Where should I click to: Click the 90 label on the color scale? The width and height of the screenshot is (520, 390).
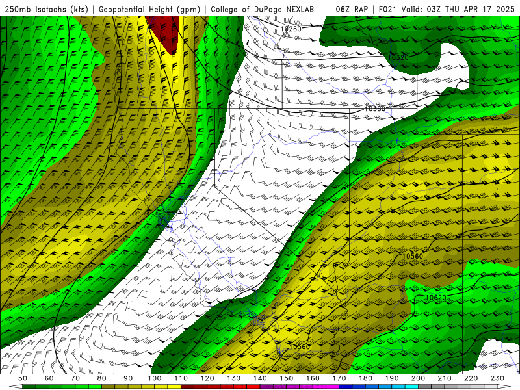(128, 378)
